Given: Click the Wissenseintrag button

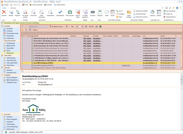Looking at the screenshot, I should coord(170,17).
